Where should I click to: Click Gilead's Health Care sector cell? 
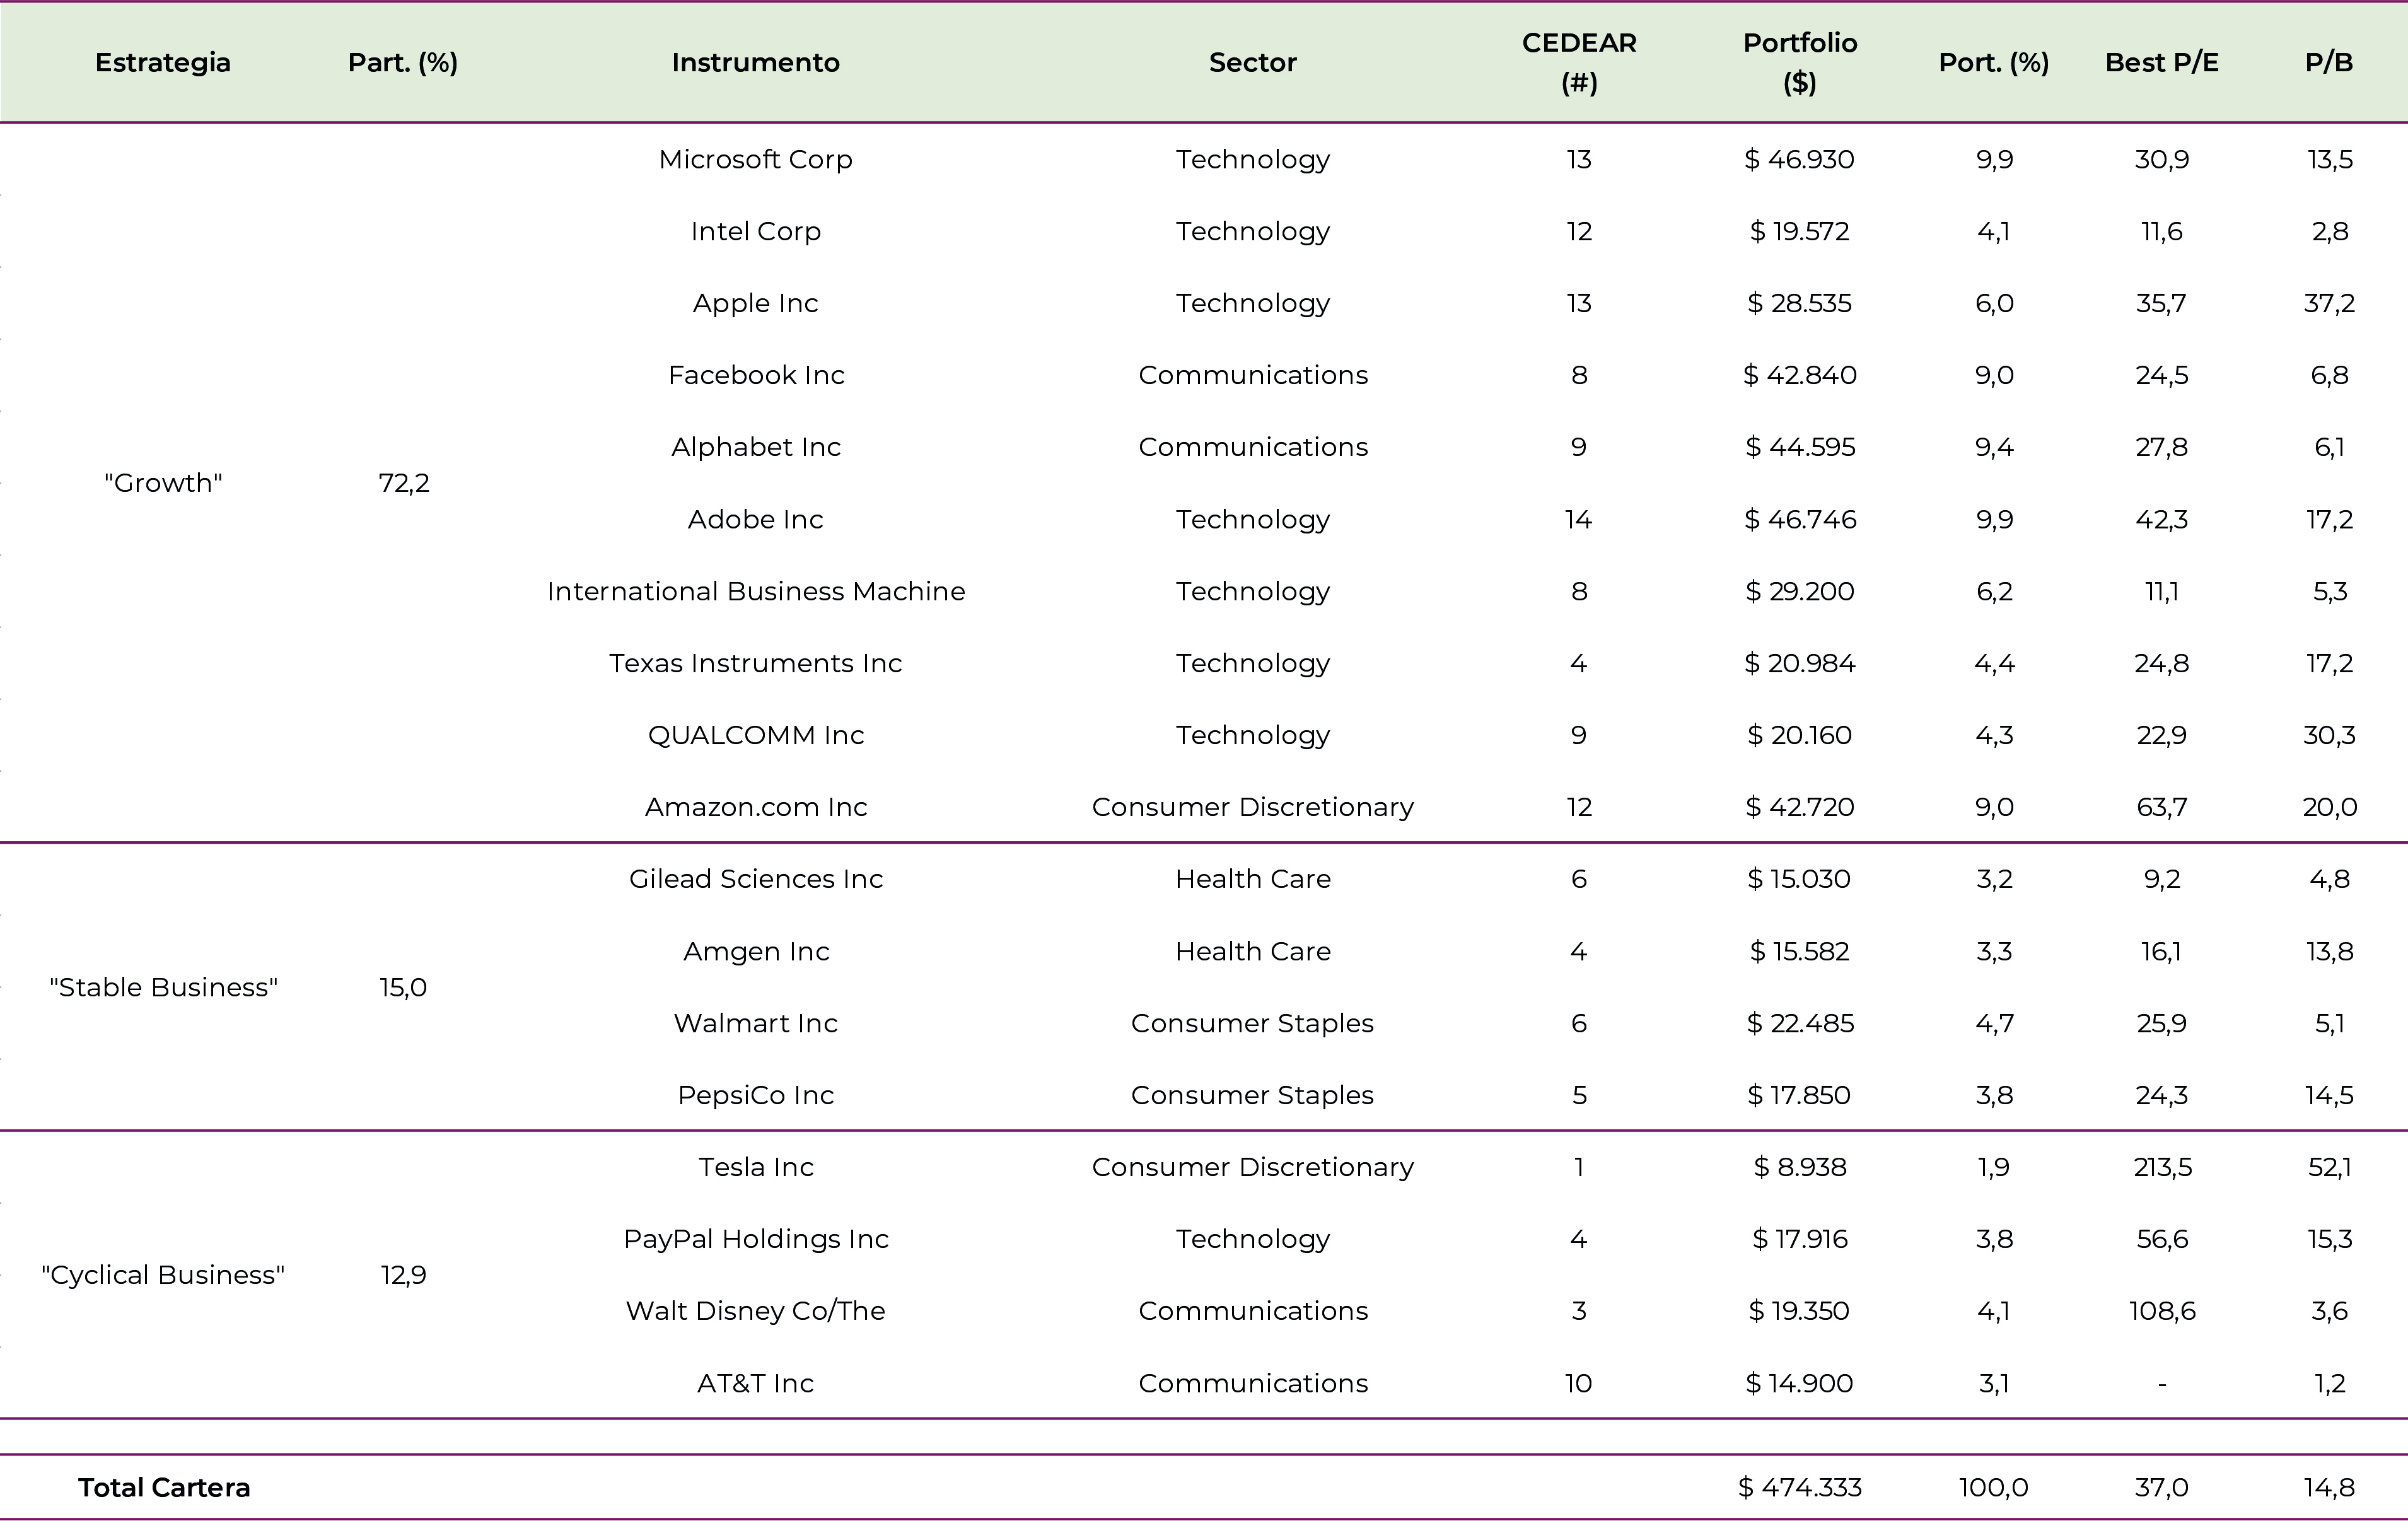(1252, 879)
